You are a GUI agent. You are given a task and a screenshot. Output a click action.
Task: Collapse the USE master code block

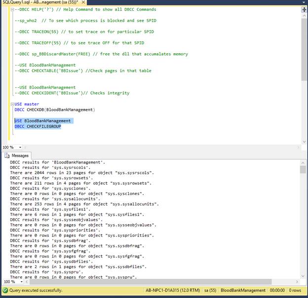[12, 104]
